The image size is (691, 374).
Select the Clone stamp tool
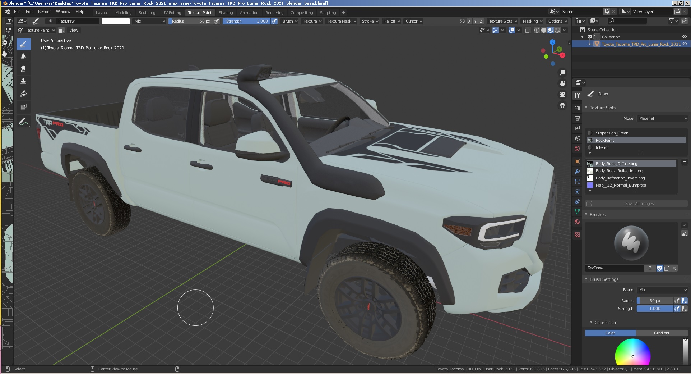pos(23,81)
